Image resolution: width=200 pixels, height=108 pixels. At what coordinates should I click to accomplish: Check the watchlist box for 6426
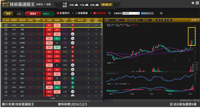pyautogui.click(x=6, y=25)
